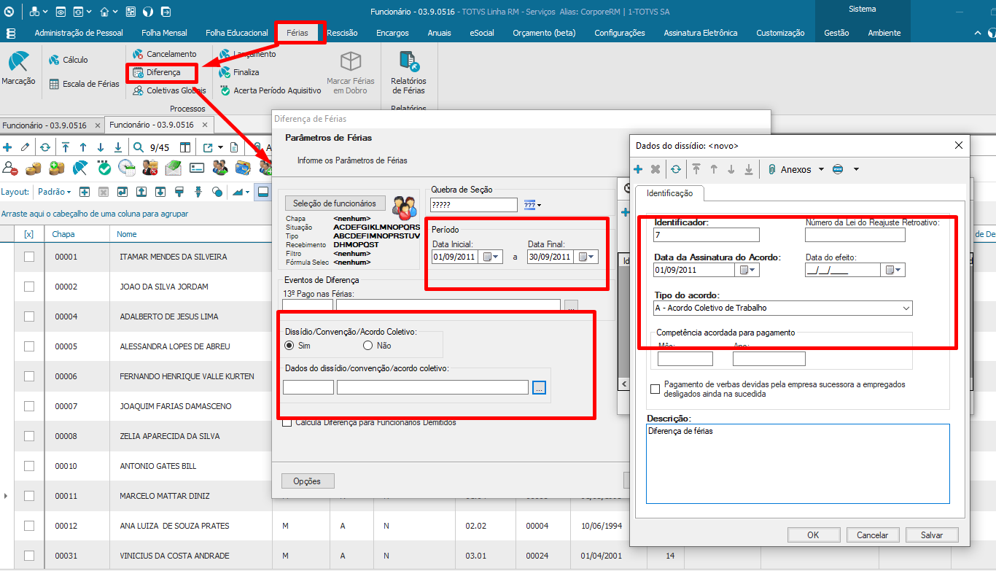This screenshot has width=996, height=571.
Task: Check the row for ALESSANDRA LOPES DE ABREU
Action: pyautogui.click(x=29, y=346)
